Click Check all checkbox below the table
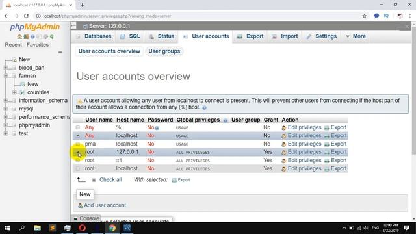416x234 pixels. click(x=94, y=180)
